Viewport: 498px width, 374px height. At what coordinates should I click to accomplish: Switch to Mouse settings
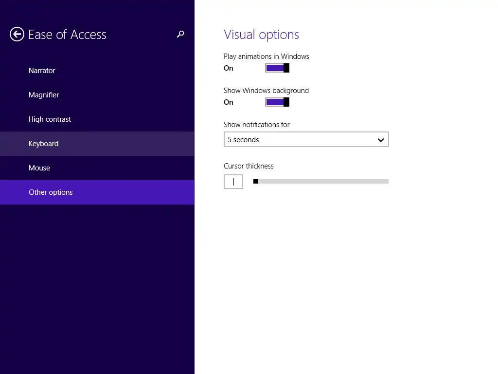tap(97, 168)
